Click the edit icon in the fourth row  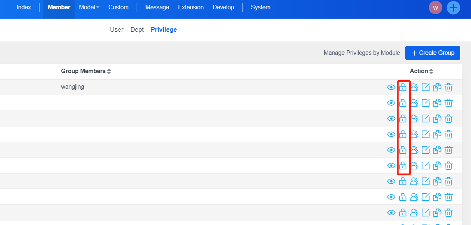[425, 134]
